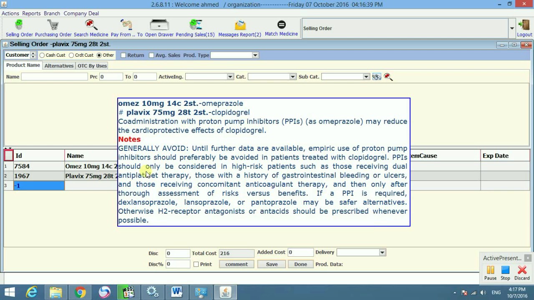Click the Done button
Screen dimensions: 534x300
pyautogui.click(x=300, y=264)
